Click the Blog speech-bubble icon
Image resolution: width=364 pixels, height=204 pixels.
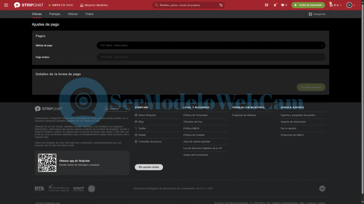pos(136,122)
